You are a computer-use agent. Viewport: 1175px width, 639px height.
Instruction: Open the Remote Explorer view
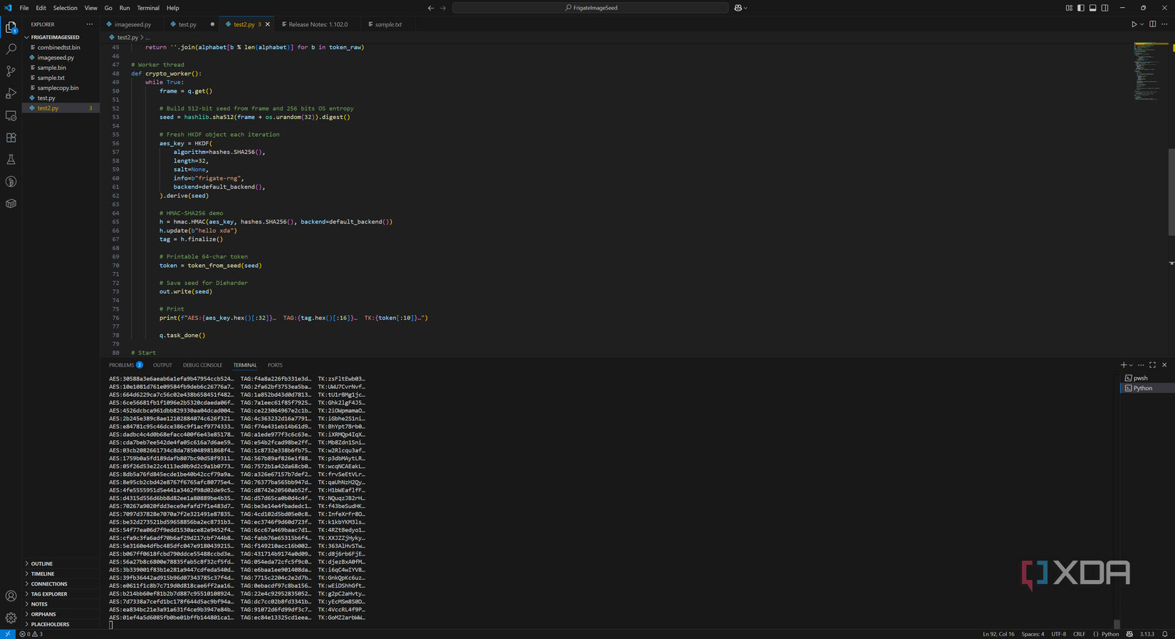(x=11, y=115)
